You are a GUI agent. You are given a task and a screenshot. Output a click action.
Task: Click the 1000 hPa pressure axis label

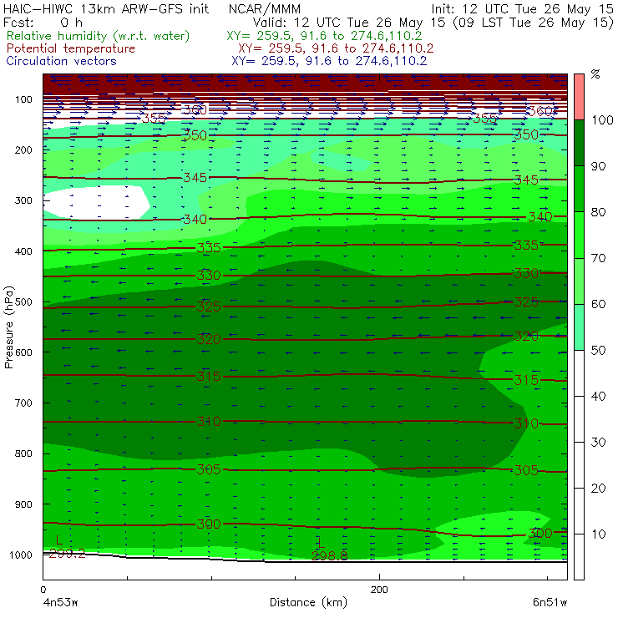coord(21,555)
